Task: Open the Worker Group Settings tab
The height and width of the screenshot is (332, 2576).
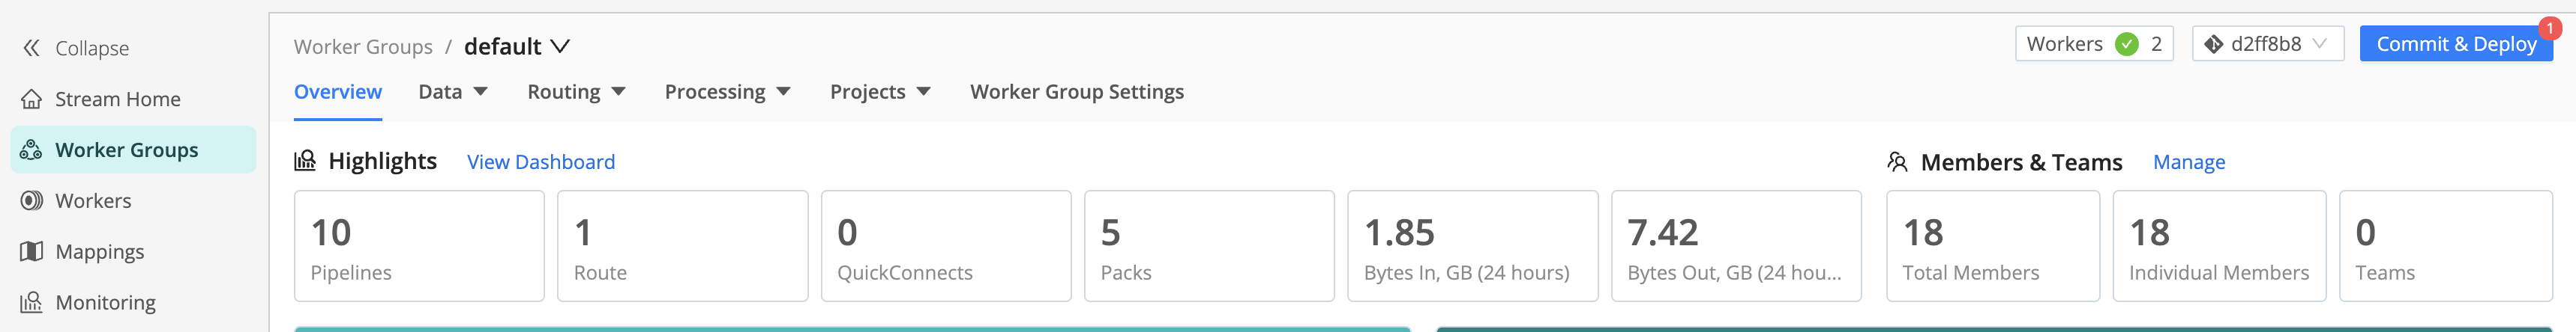Action: click(1076, 92)
